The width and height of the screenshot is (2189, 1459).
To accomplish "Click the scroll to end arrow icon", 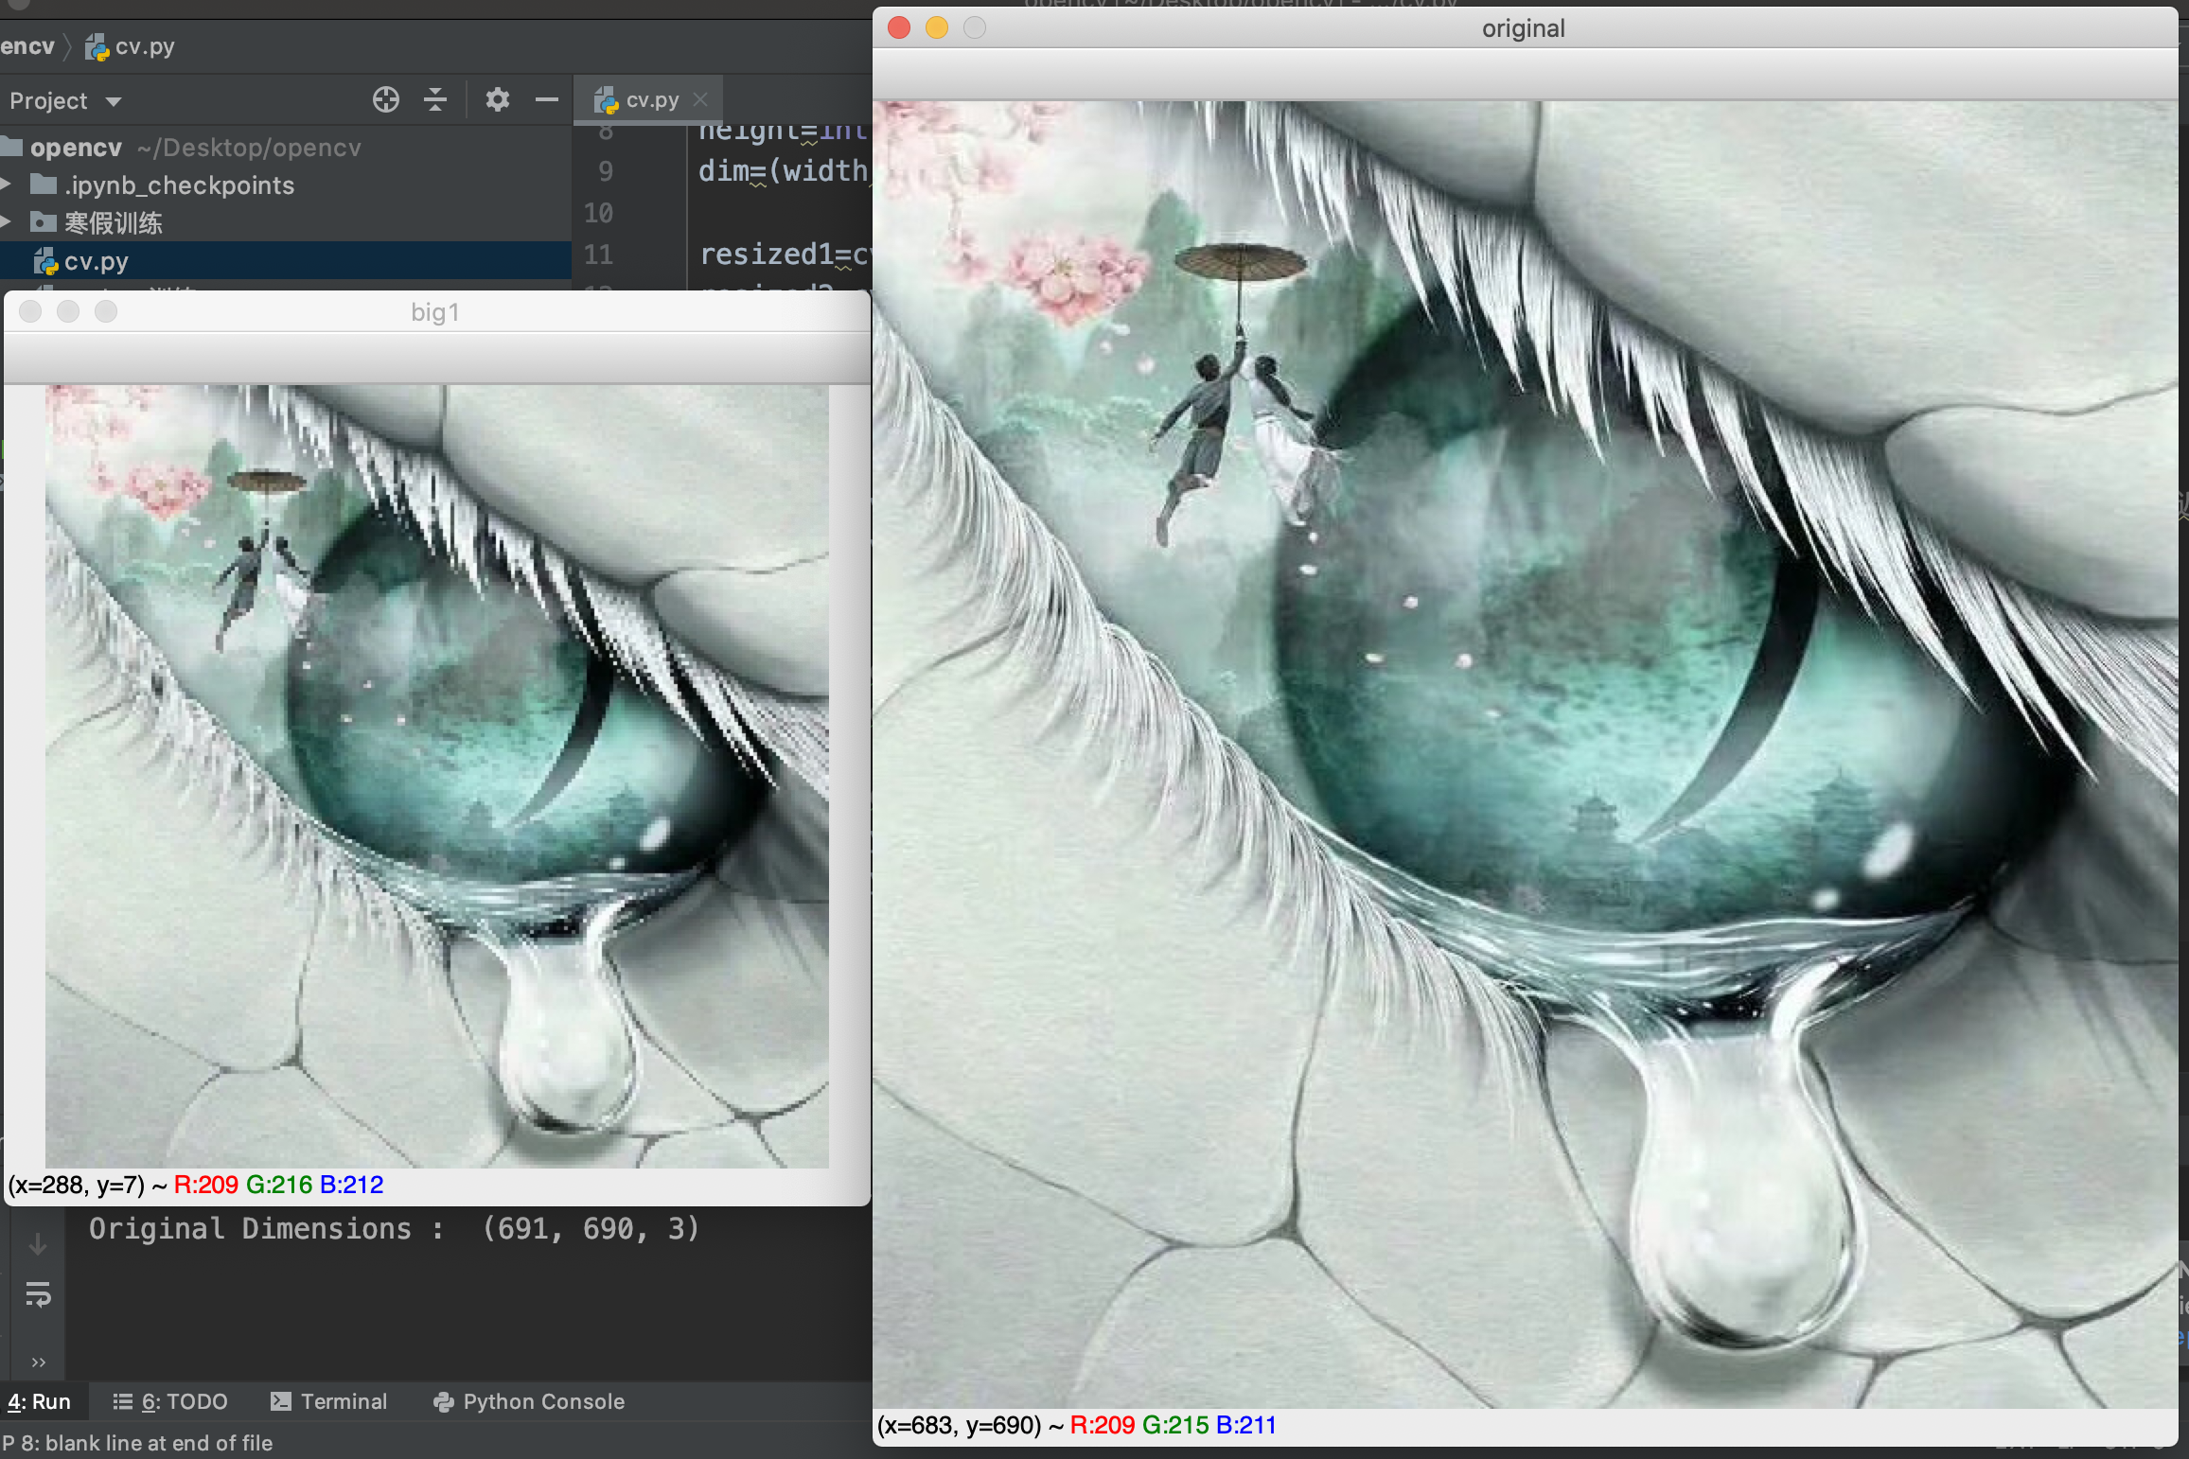I will (x=38, y=1245).
